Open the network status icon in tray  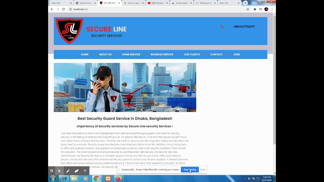(x=258, y=179)
